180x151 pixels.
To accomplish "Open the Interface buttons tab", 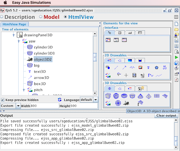I will [130, 33].
